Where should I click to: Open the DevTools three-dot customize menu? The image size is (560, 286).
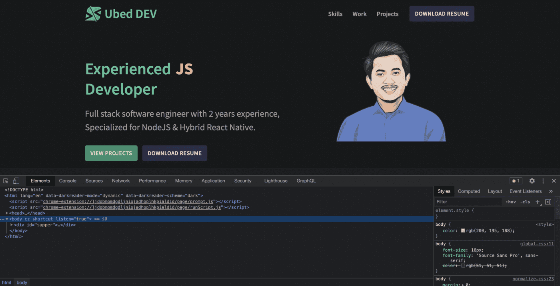click(x=543, y=181)
